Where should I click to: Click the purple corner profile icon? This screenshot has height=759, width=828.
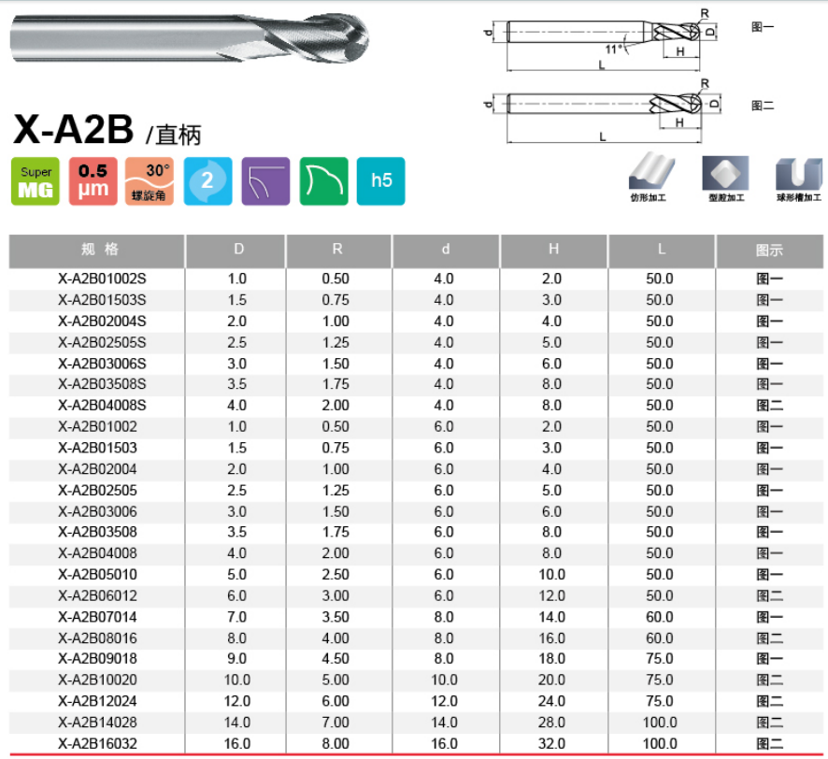pyautogui.click(x=265, y=181)
